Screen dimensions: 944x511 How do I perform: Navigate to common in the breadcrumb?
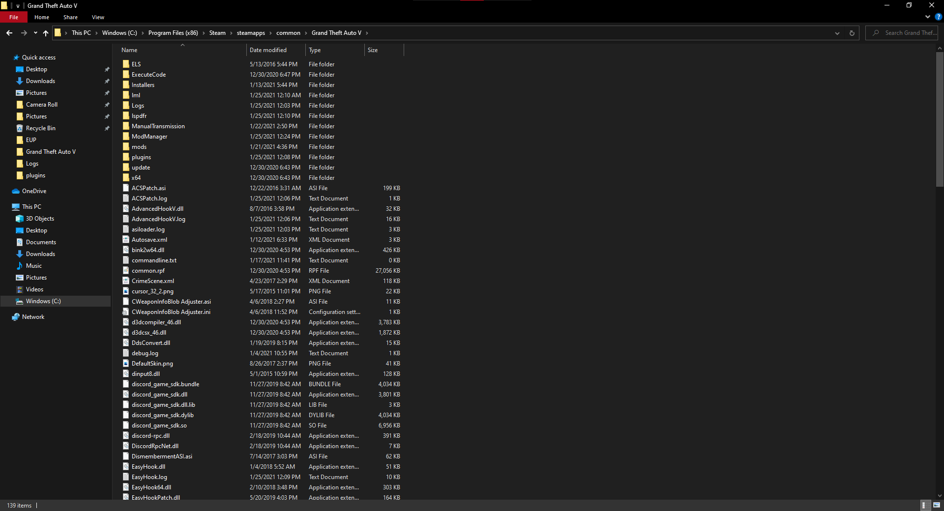288,33
